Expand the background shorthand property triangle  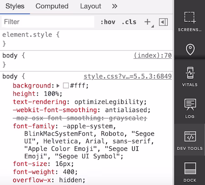pos(58,86)
